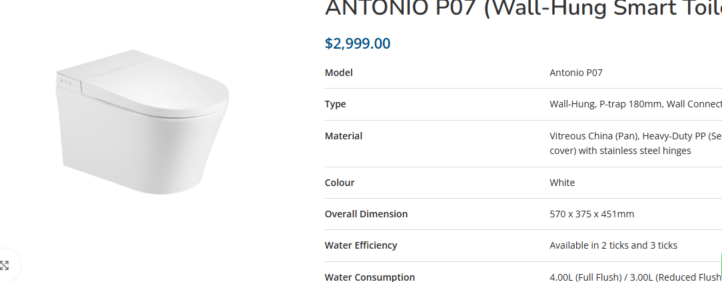Click the Water Consumption row label

tap(370, 277)
